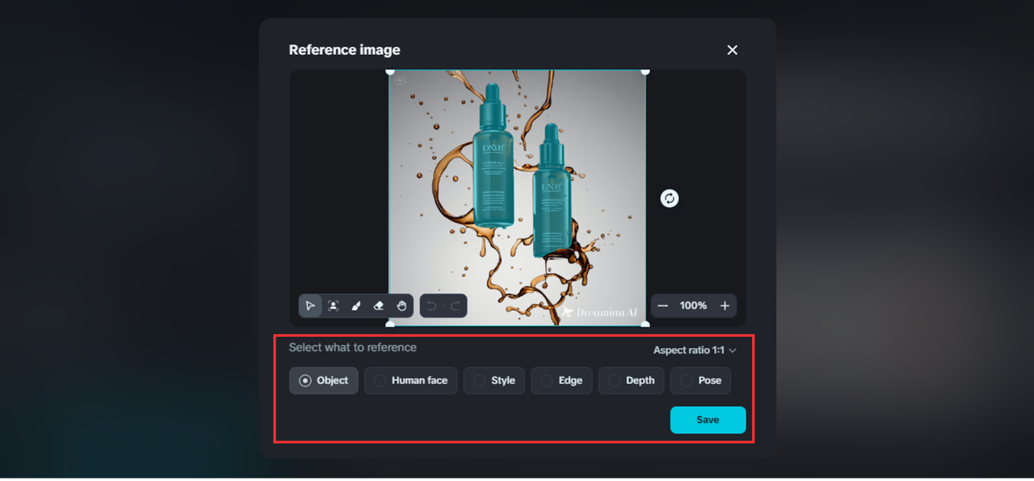This screenshot has width=1034, height=481.
Task: Click the bottom-left crop handle
Action: pos(390,323)
